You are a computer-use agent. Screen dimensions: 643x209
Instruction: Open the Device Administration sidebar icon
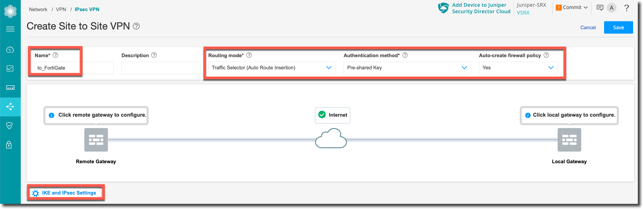pos(10,88)
